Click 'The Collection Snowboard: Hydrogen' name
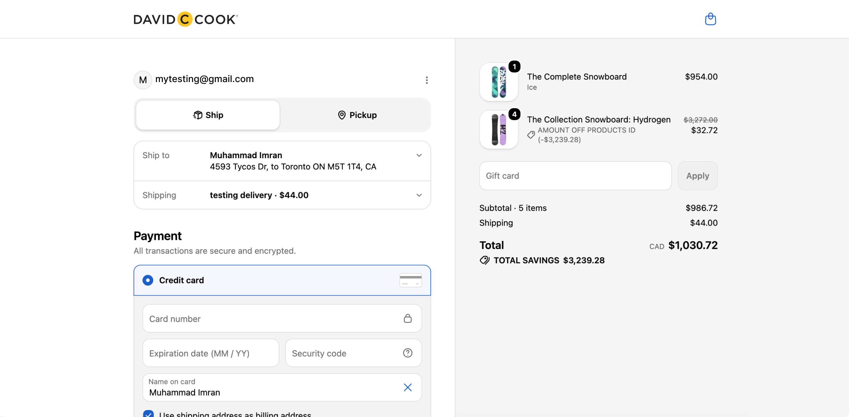This screenshot has height=417, width=849. click(x=599, y=119)
